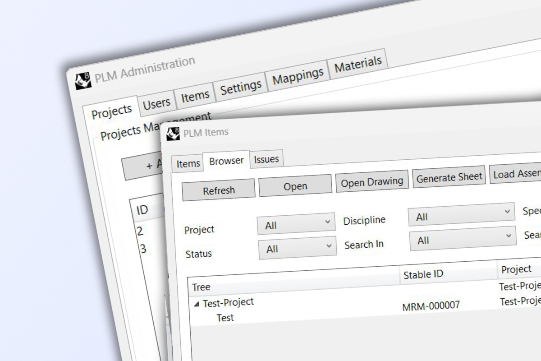The height and width of the screenshot is (361, 541).
Task: Select the MRM-000007 stable ID cell
Action: coord(431,306)
